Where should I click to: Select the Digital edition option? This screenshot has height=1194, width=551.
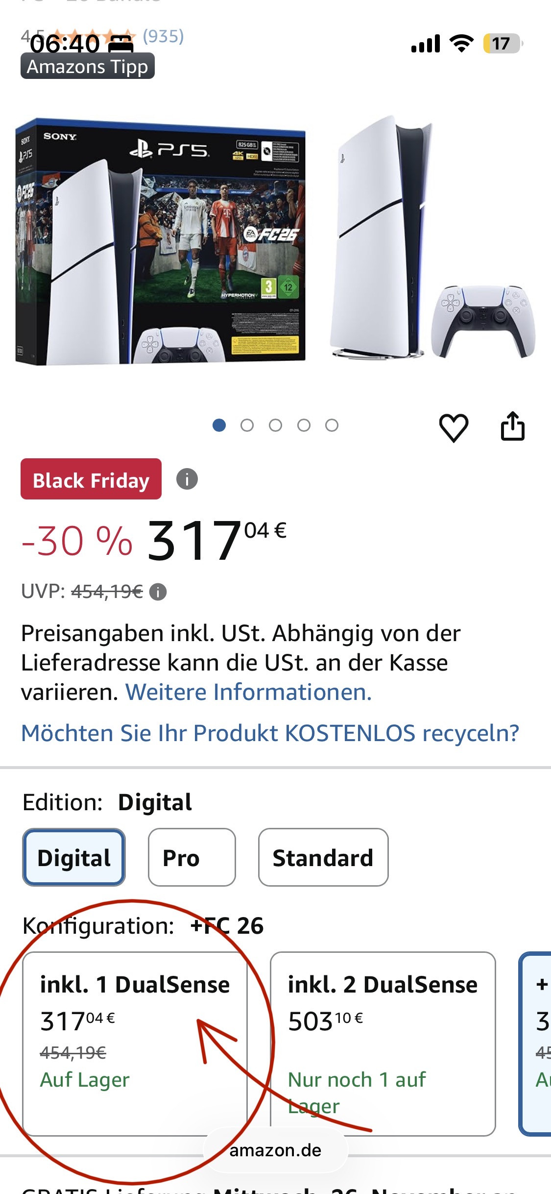point(74,857)
